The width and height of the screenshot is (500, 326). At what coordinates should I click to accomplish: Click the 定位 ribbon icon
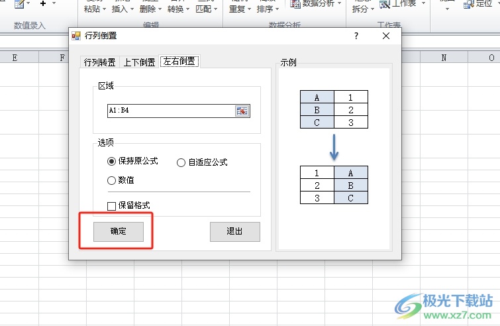[x=469, y=4]
